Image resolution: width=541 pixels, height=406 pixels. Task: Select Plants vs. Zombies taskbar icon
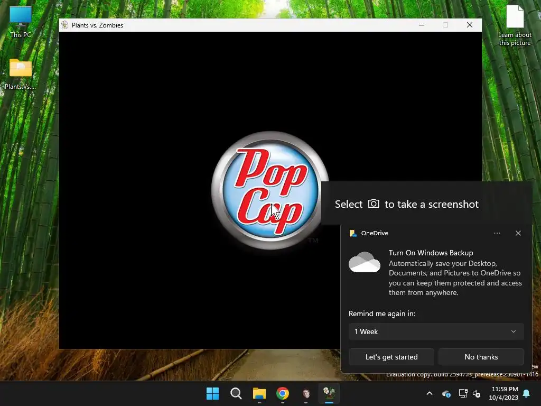(329, 393)
